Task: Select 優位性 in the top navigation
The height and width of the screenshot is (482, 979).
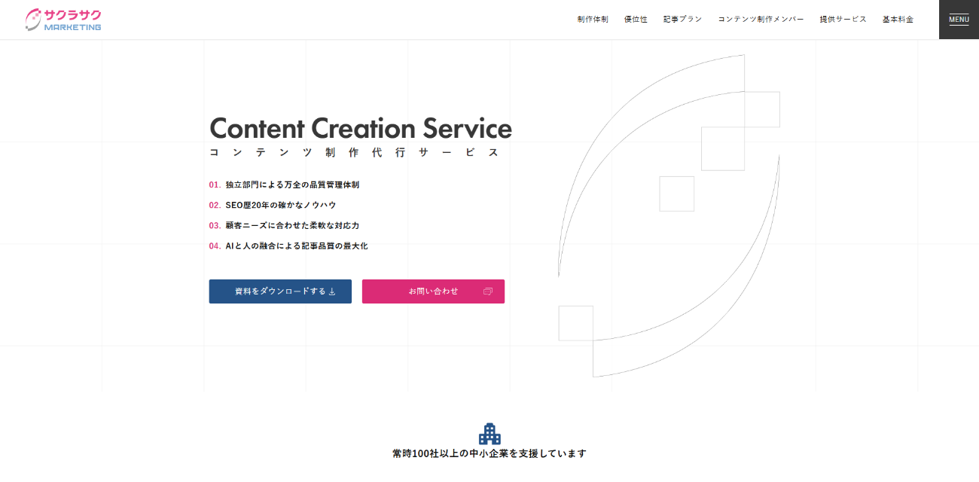Action: [x=636, y=20]
